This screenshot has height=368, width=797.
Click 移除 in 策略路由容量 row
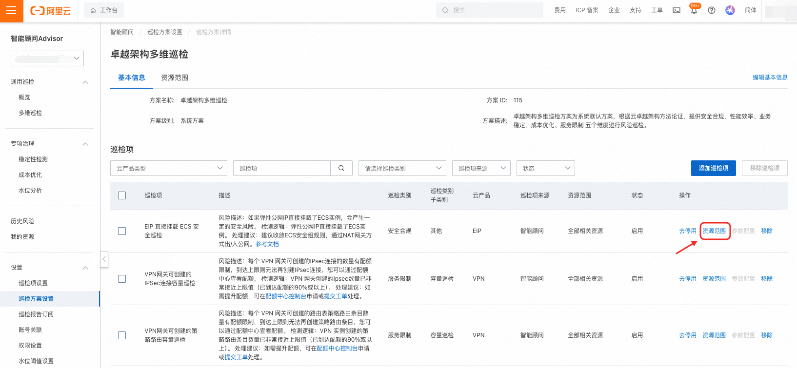click(x=767, y=335)
